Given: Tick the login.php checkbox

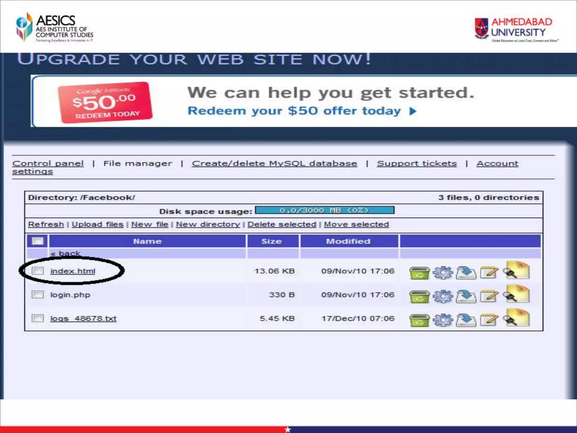Looking at the screenshot, I should click(x=37, y=295).
